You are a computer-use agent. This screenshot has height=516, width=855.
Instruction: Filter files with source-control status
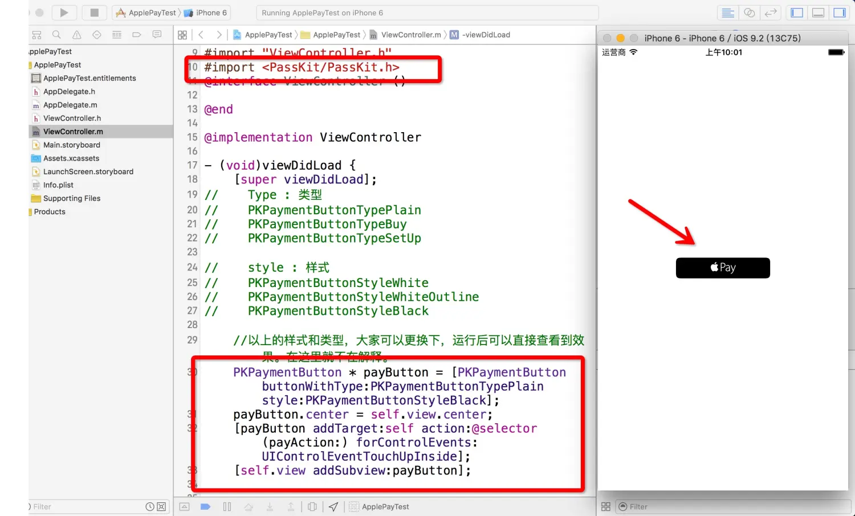click(x=161, y=506)
